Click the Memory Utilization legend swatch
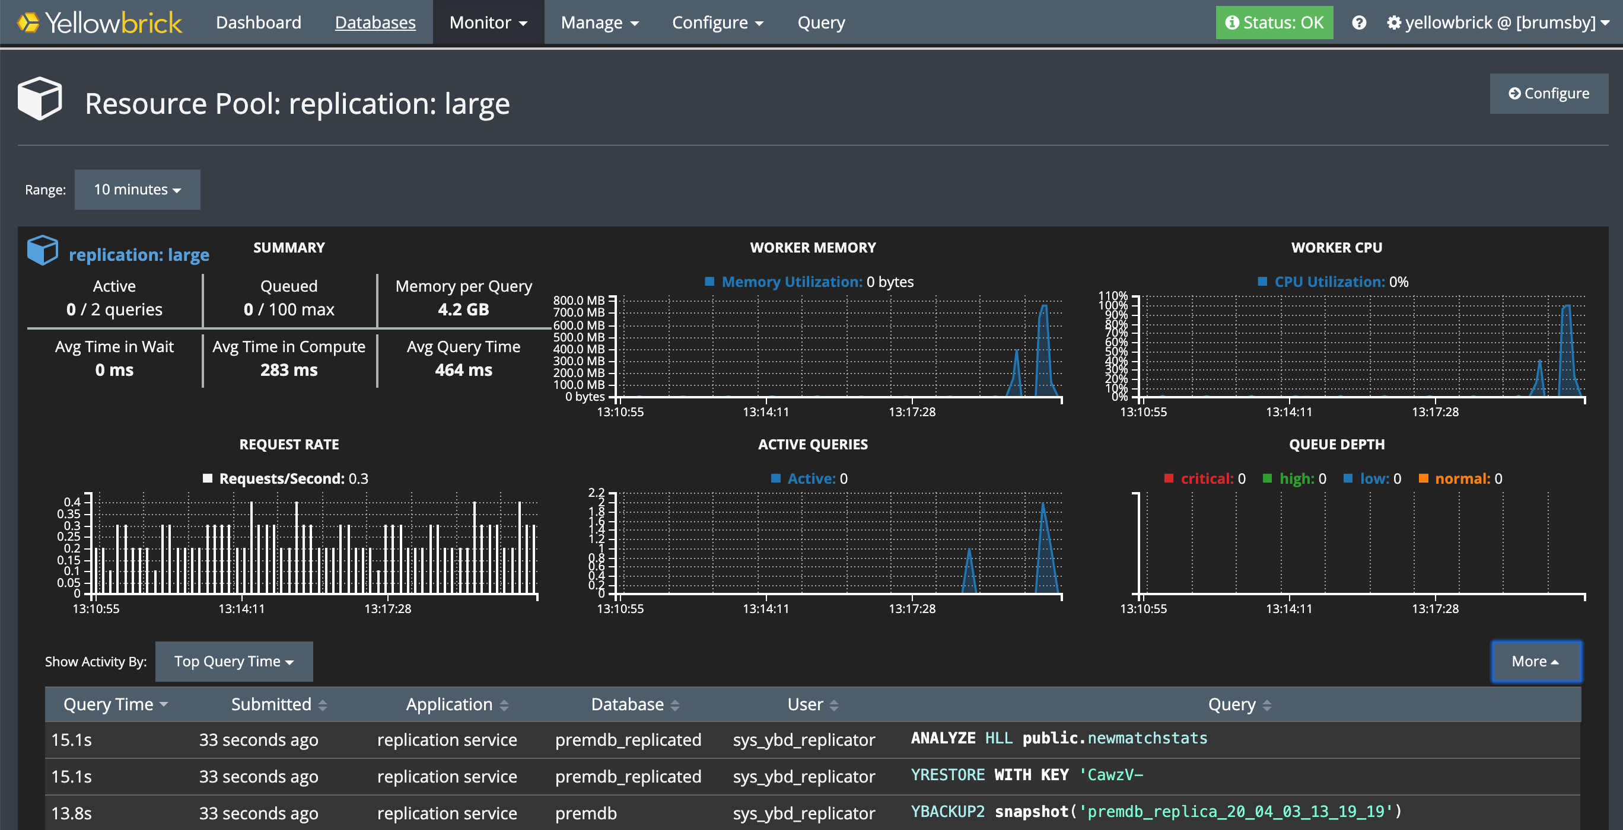Image resolution: width=1623 pixels, height=830 pixels. click(709, 282)
